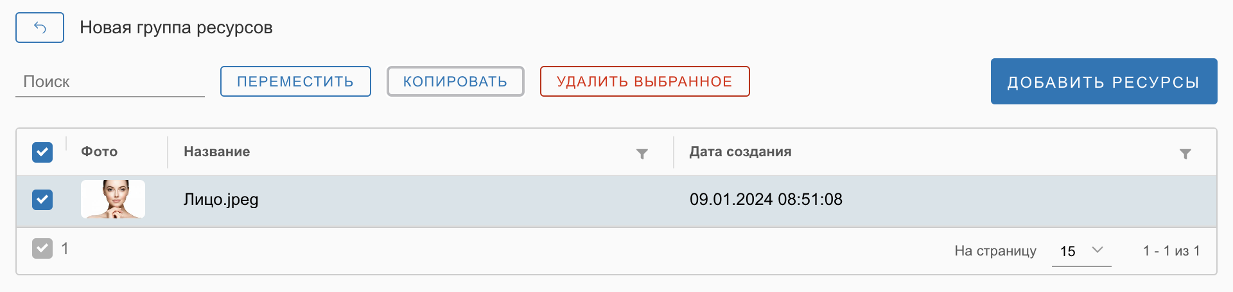Sort by the Дата создания column header
1233x292 pixels.
[740, 152]
